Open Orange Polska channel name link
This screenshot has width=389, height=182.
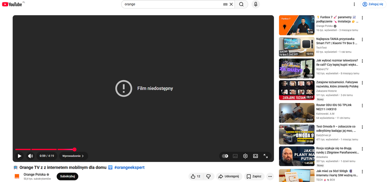click(x=34, y=174)
